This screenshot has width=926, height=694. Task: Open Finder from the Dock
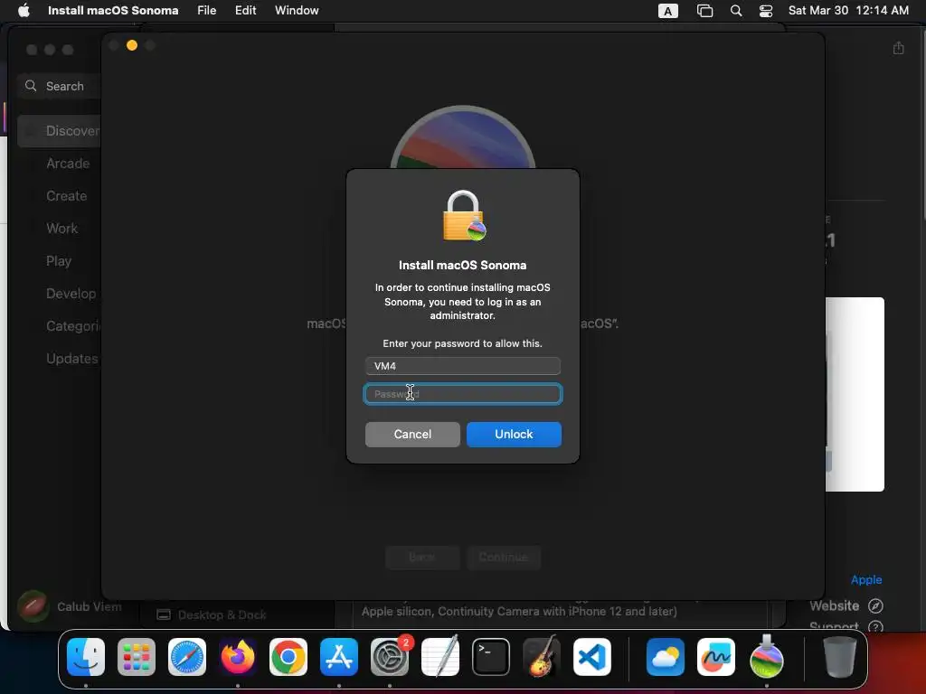[86, 657]
